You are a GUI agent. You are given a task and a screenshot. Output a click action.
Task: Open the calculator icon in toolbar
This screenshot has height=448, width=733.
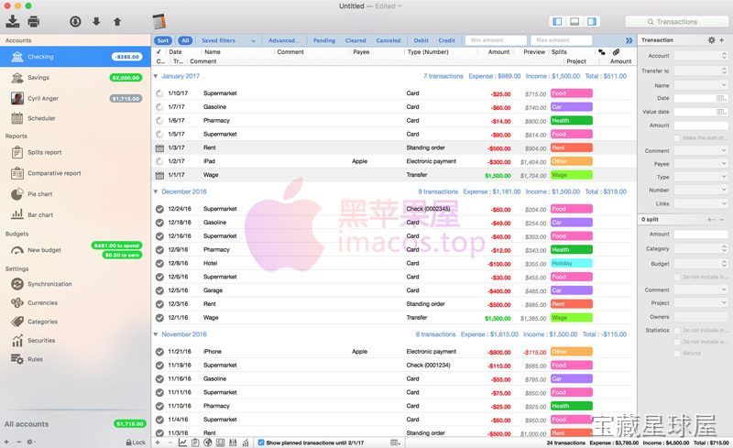coord(159,21)
